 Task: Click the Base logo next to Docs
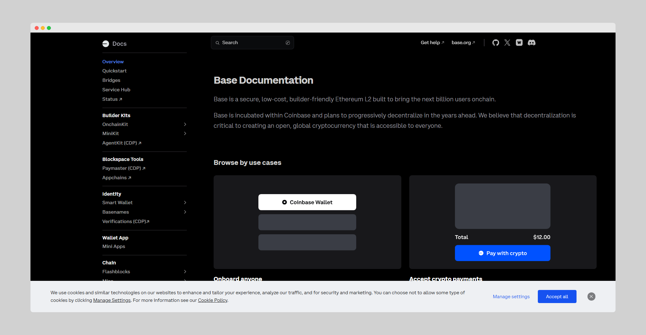coord(106,44)
